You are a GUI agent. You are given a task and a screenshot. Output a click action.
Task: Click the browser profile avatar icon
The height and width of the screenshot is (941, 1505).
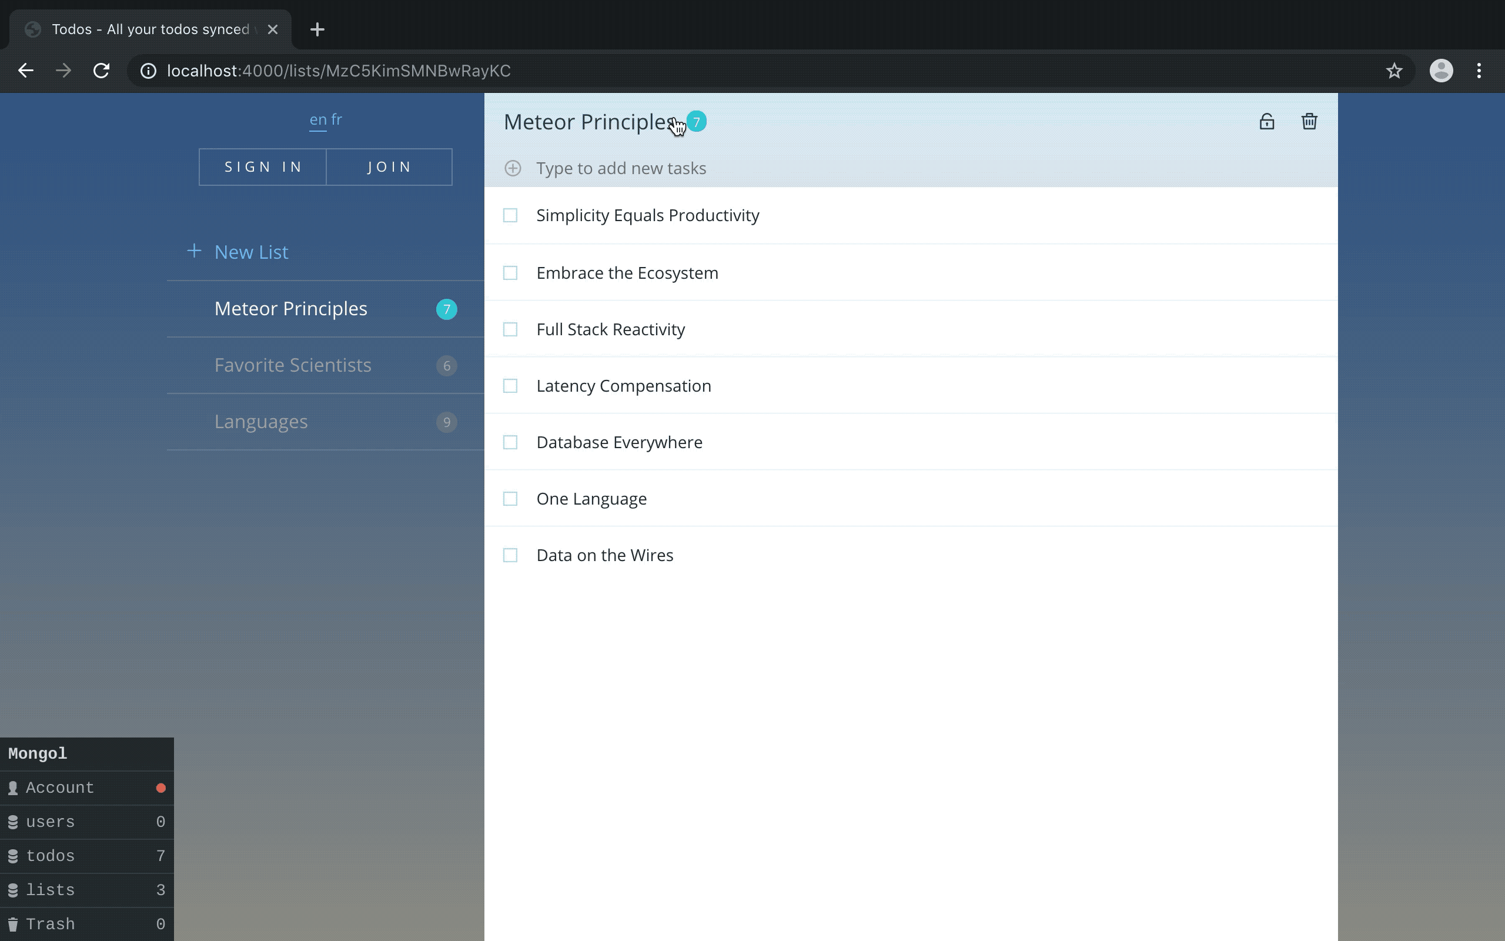pos(1441,71)
